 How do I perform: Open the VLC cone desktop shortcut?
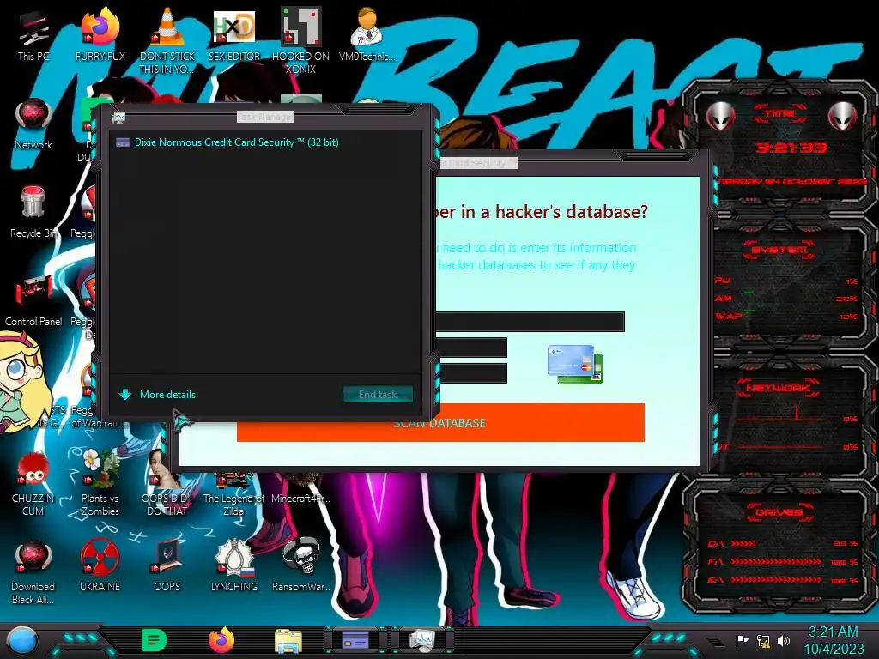coord(167,39)
